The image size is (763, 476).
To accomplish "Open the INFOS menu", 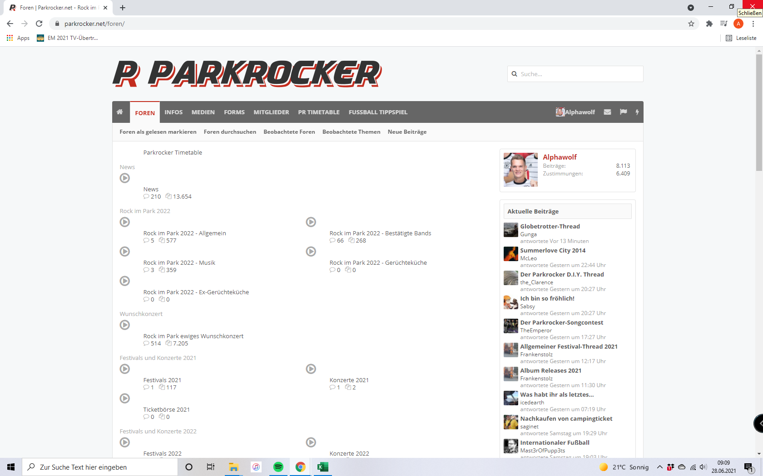I will 173,112.
